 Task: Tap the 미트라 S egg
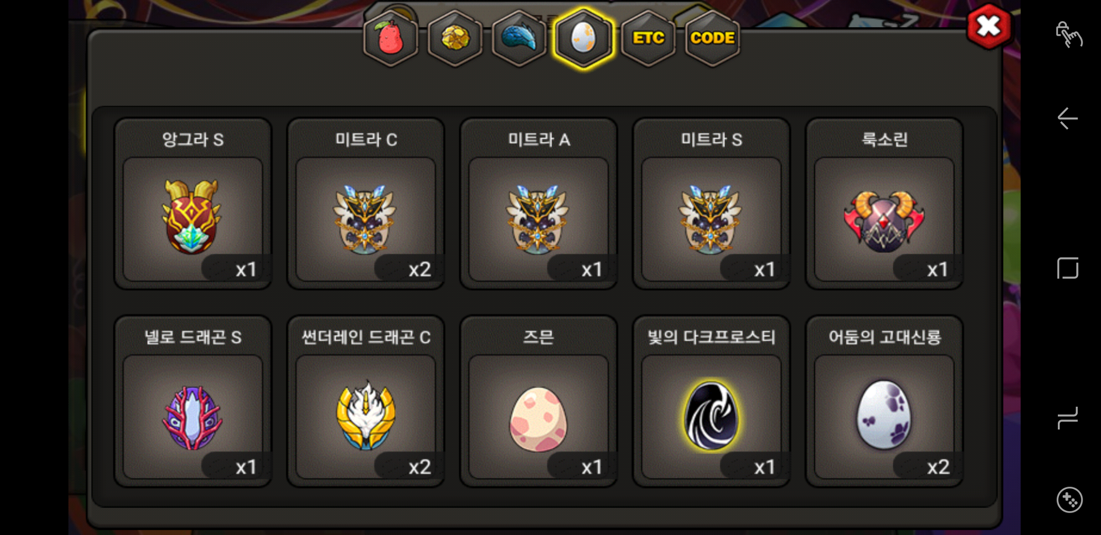[711, 204]
